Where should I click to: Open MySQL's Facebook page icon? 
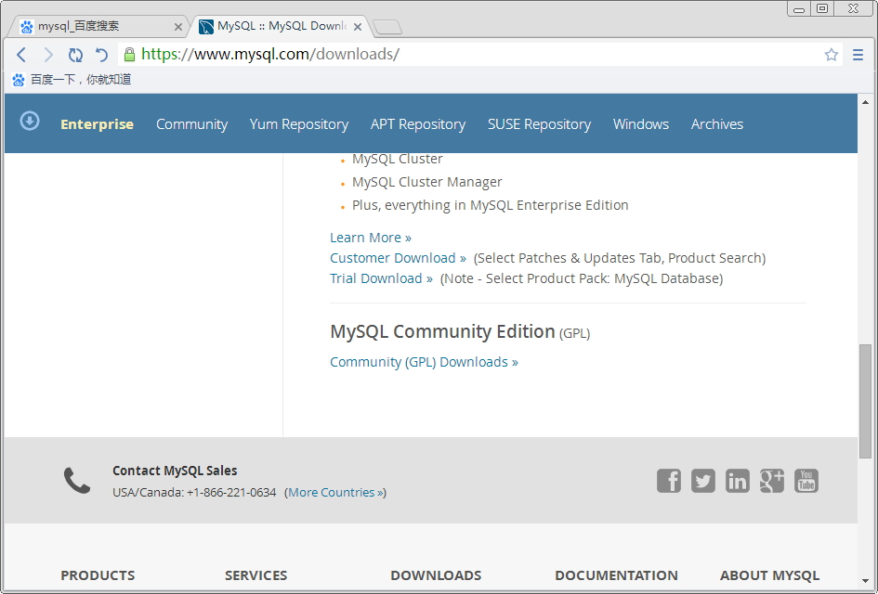(x=669, y=481)
